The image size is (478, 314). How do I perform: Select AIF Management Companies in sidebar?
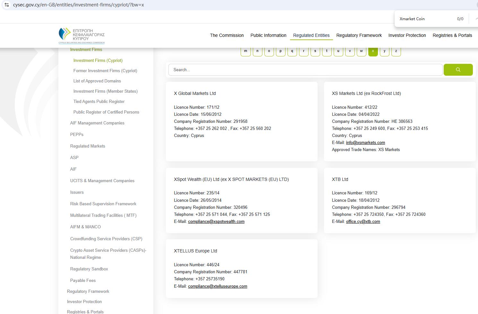tap(97, 123)
